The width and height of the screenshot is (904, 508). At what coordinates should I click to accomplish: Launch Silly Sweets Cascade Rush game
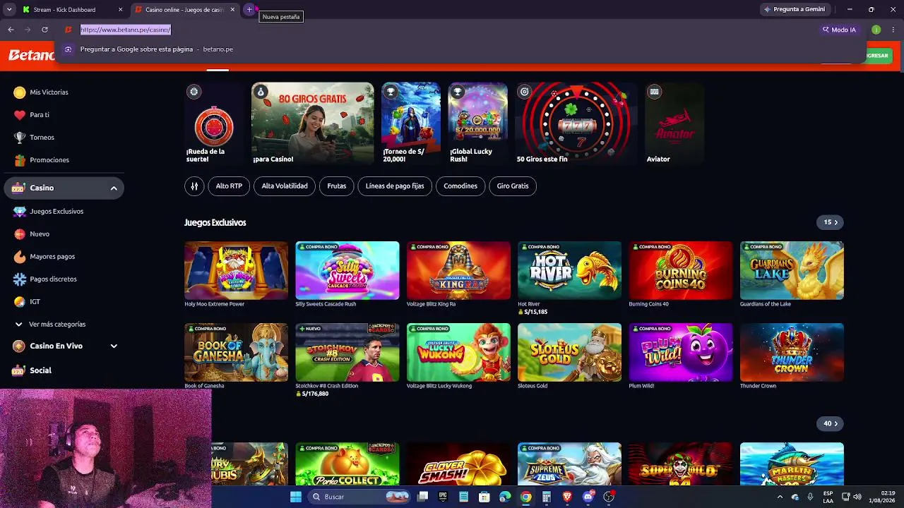pos(347,271)
